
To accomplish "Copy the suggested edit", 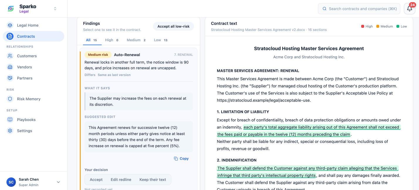I will 181,158.
